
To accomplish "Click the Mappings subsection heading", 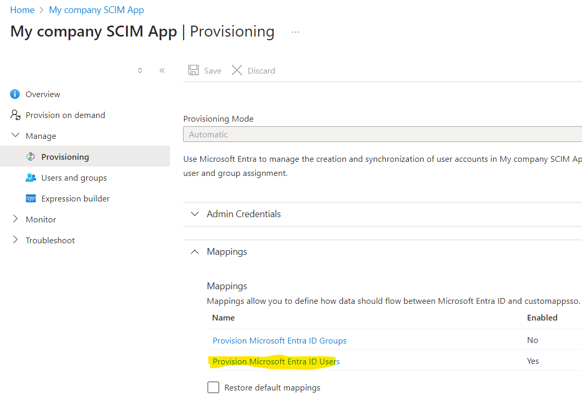I will click(x=227, y=286).
